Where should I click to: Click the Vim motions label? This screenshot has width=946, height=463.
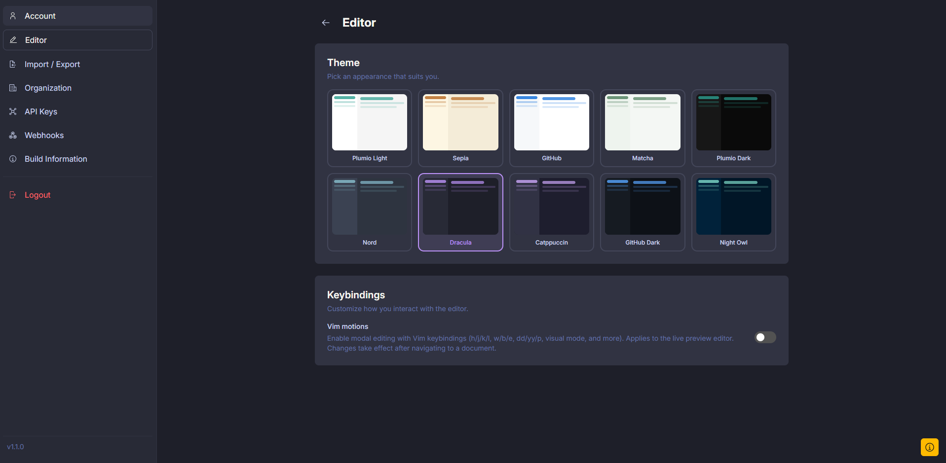pyautogui.click(x=347, y=326)
